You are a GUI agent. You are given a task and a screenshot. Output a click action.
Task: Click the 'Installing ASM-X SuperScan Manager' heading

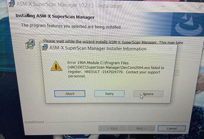55,17
